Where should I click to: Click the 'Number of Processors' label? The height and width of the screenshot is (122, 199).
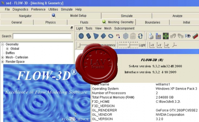tap(109, 93)
